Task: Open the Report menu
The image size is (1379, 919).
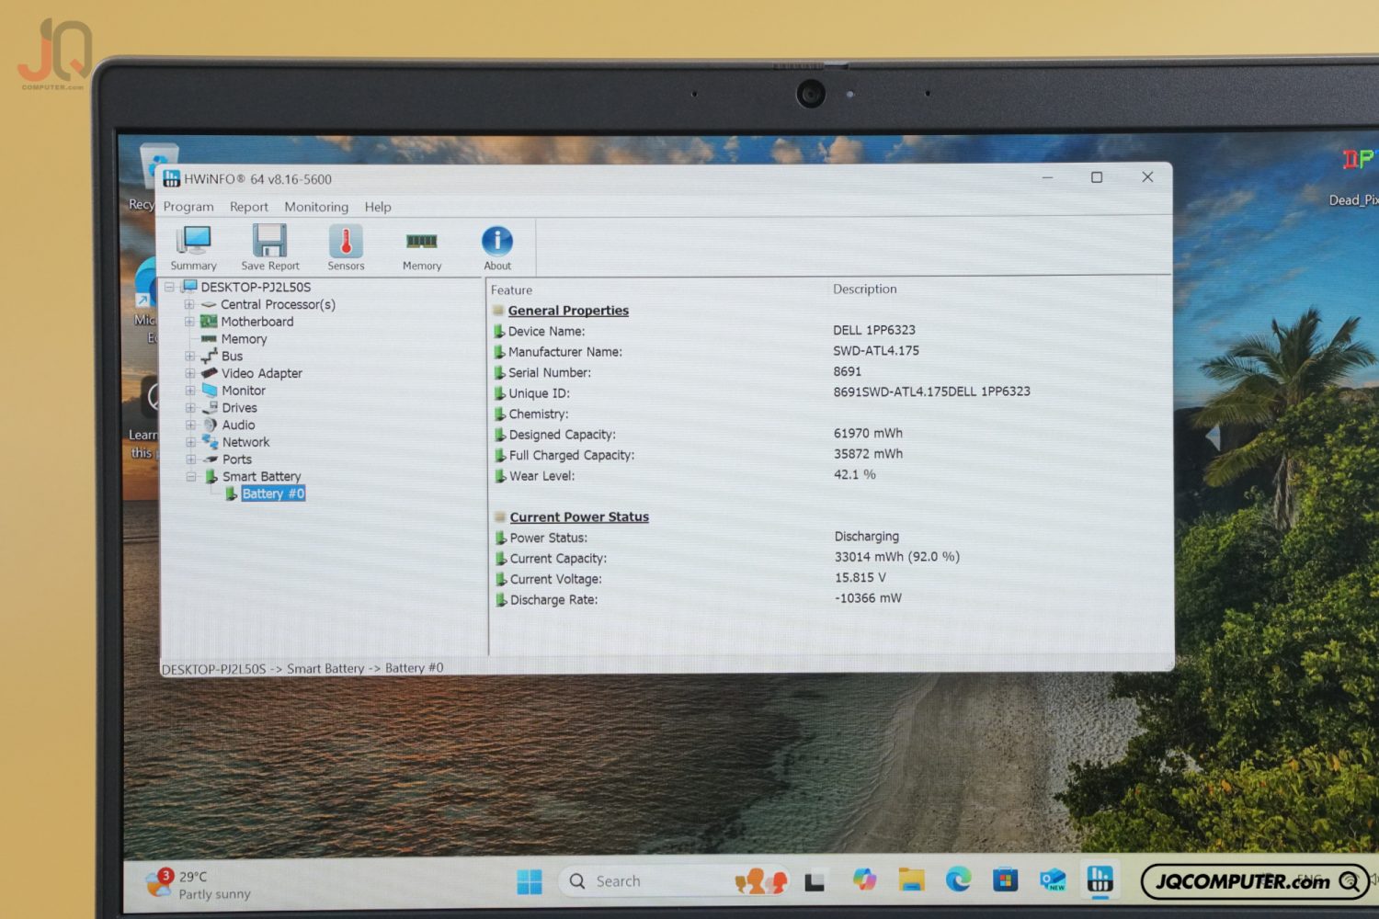Action: 249,207
